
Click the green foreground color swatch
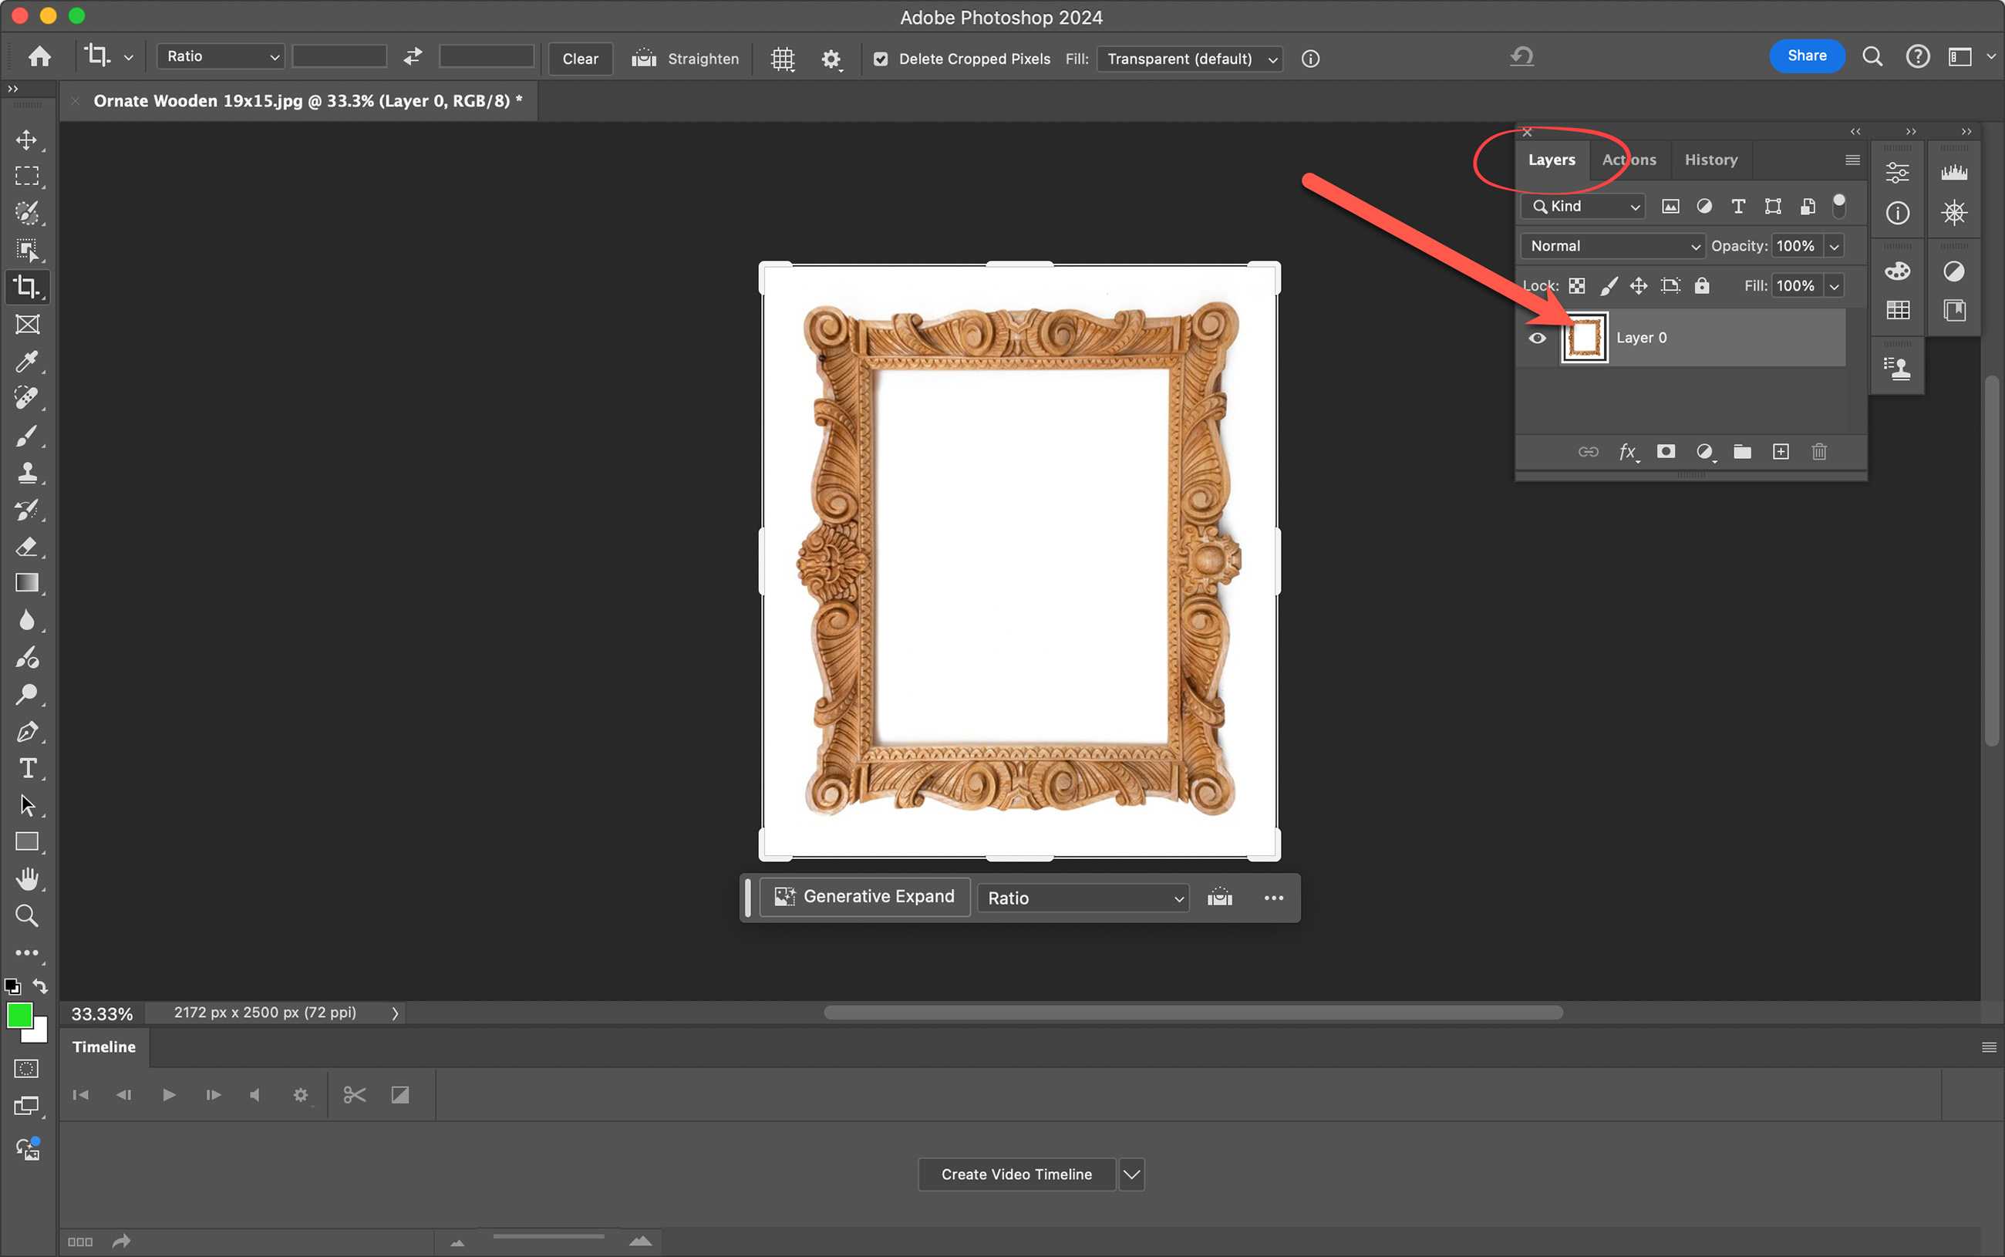click(x=18, y=1014)
